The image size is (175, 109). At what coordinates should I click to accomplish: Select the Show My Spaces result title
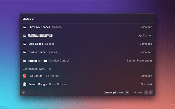pos(39,27)
